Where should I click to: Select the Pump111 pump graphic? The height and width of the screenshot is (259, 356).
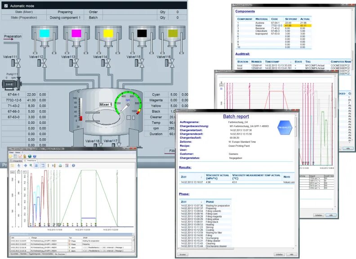[12, 84]
